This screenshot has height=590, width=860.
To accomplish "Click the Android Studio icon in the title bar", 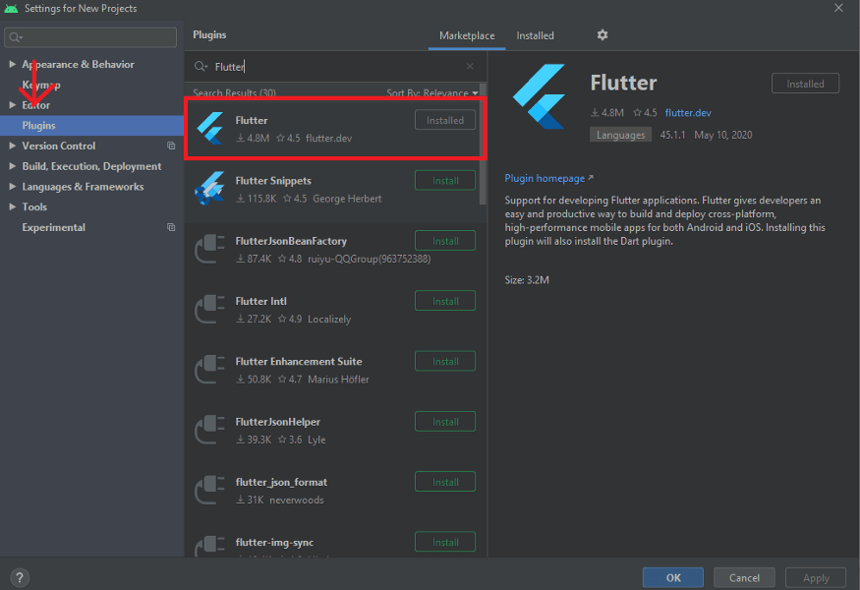I will pos(11,8).
